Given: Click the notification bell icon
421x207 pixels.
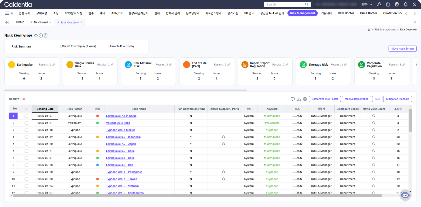Looking at the screenshot, I should [x=405, y=5].
